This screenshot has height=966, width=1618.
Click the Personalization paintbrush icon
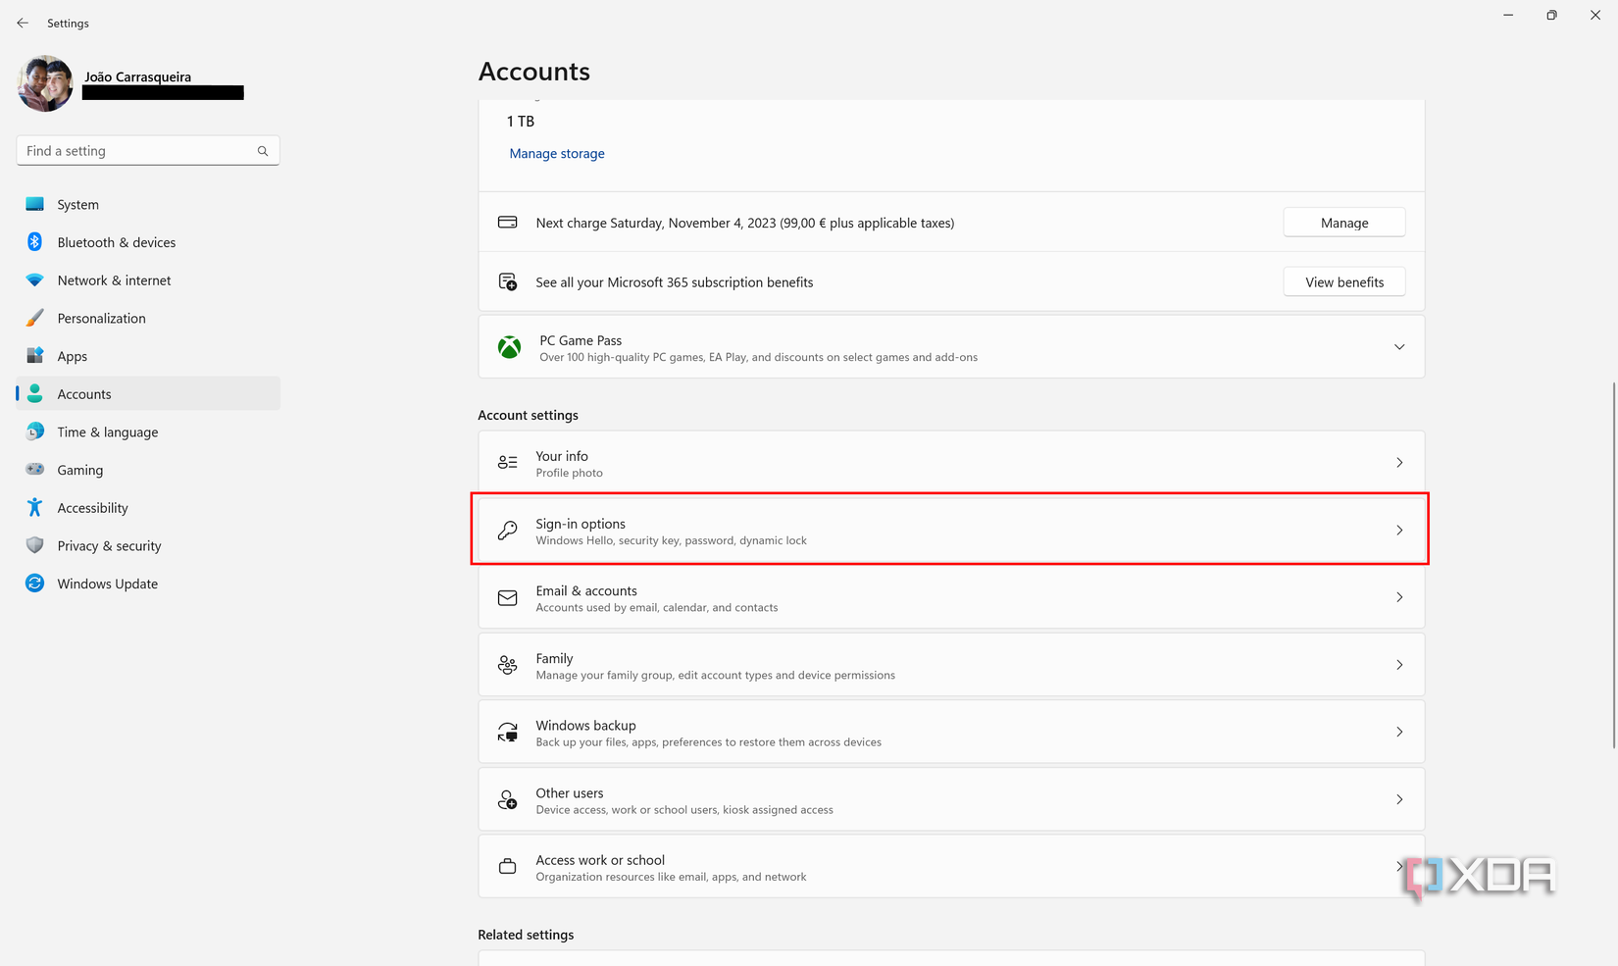(35, 318)
